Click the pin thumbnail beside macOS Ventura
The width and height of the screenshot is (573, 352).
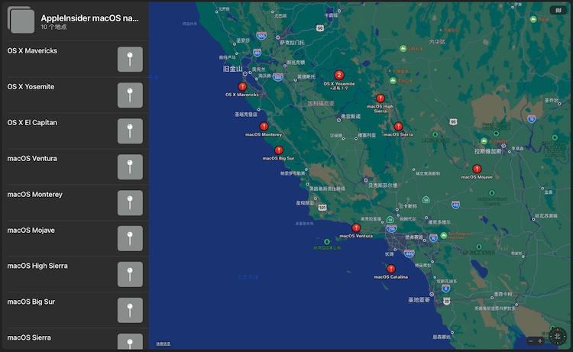pyautogui.click(x=130, y=167)
